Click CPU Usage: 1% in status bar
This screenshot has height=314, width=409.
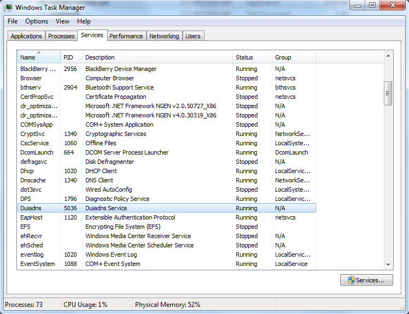[85, 305]
